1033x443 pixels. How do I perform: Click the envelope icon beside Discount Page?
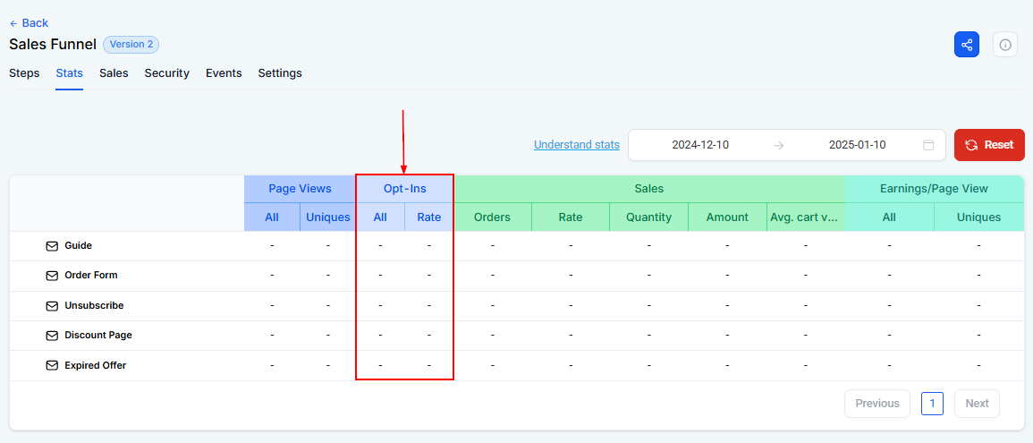(52, 336)
